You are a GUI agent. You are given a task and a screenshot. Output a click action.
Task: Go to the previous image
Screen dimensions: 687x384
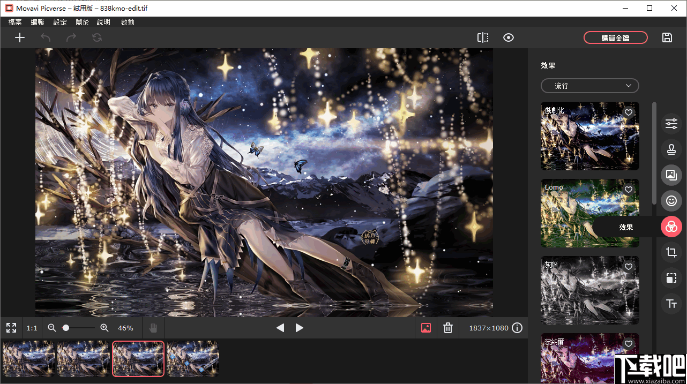[x=280, y=328]
